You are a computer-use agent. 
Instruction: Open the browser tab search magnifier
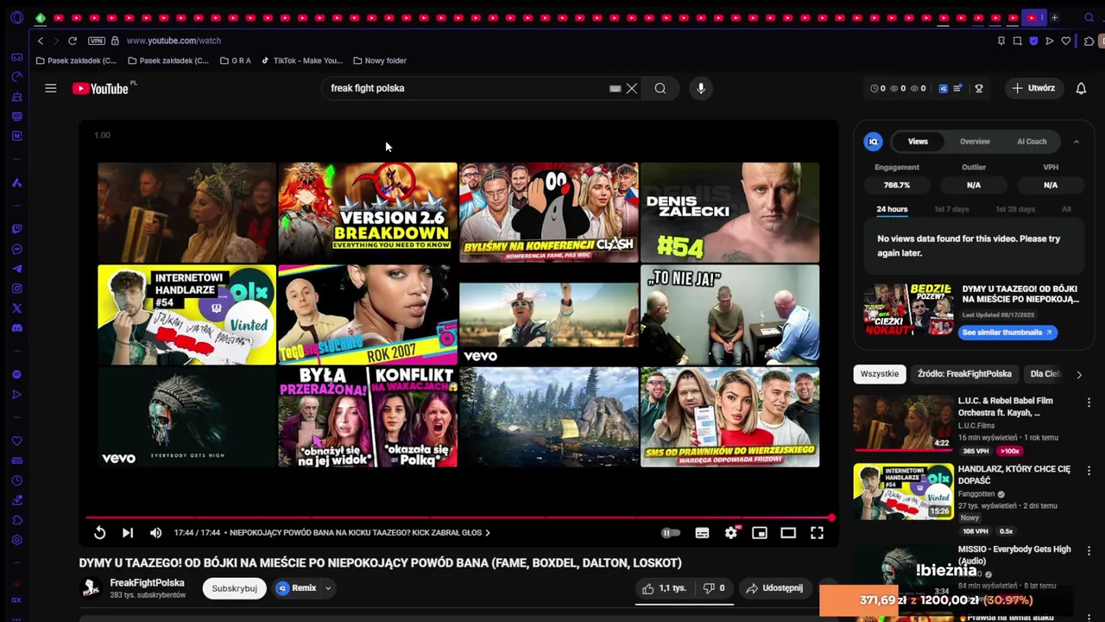[x=1089, y=17]
